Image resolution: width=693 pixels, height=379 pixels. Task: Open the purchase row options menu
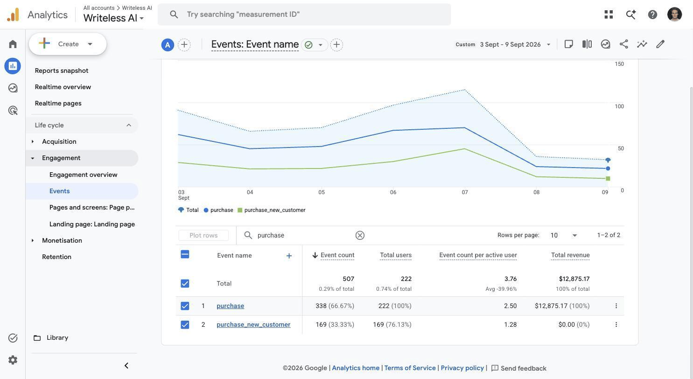pos(616,306)
